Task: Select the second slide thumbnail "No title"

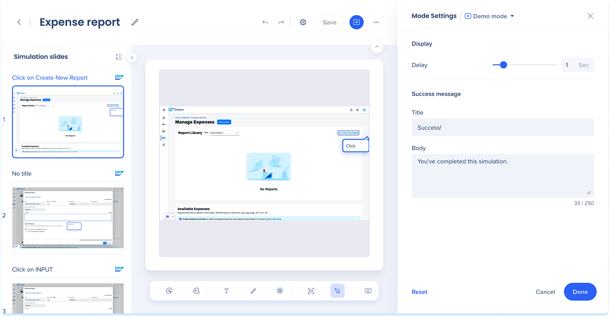Action: 68,218
